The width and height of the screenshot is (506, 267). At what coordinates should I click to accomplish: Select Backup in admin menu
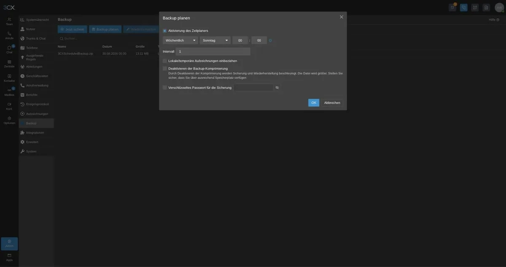click(x=36, y=123)
